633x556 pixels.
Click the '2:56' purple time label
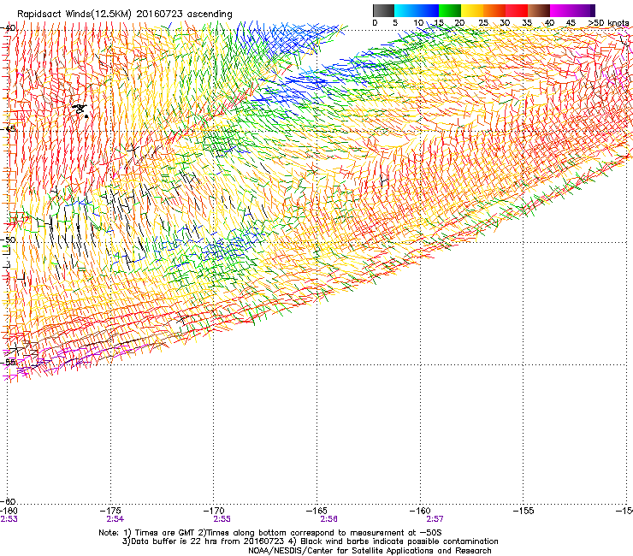(x=328, y=519)
